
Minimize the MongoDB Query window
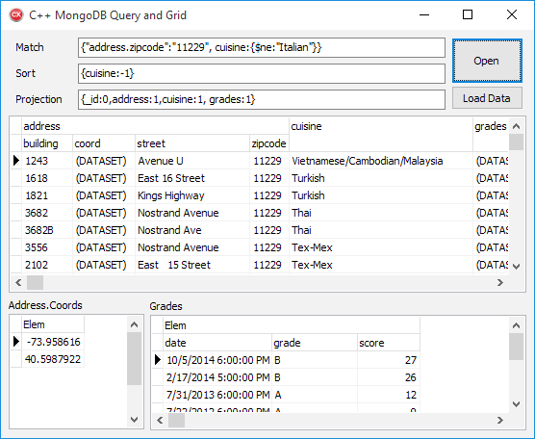[x=424, y=15]
